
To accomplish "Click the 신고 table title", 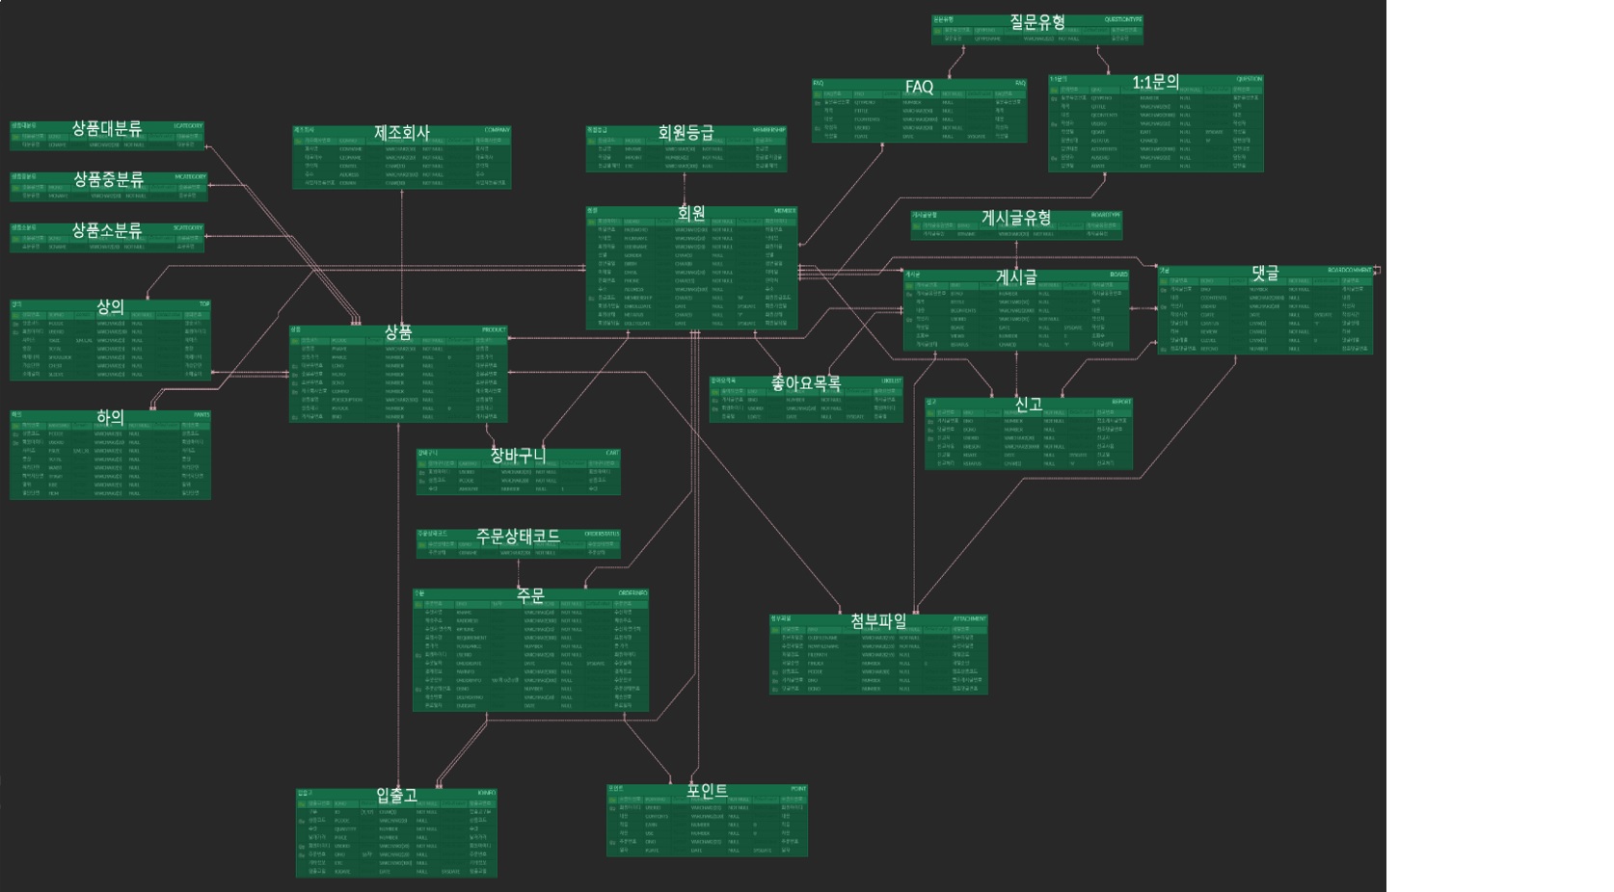I will coord(1028,405).
